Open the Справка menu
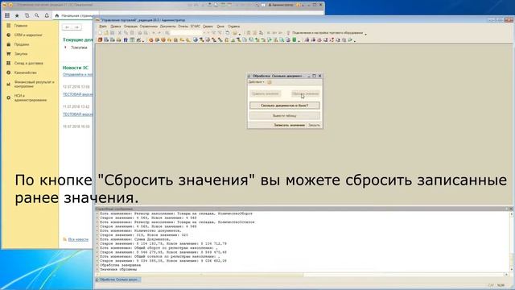The width and height of the screenshot is (515, 290). pos(233,27)
